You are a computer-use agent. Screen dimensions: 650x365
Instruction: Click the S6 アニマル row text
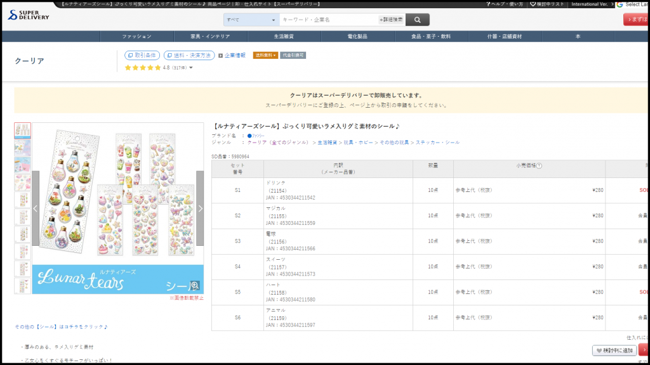275,311
